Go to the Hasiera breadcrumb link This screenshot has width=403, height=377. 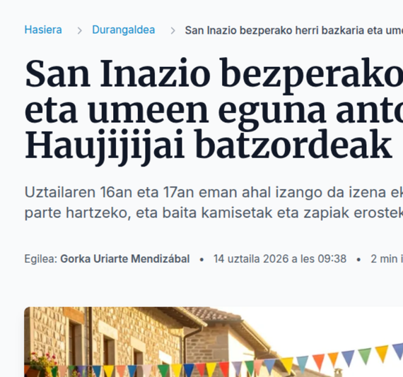pyautogui.click(x=43, y=30)
